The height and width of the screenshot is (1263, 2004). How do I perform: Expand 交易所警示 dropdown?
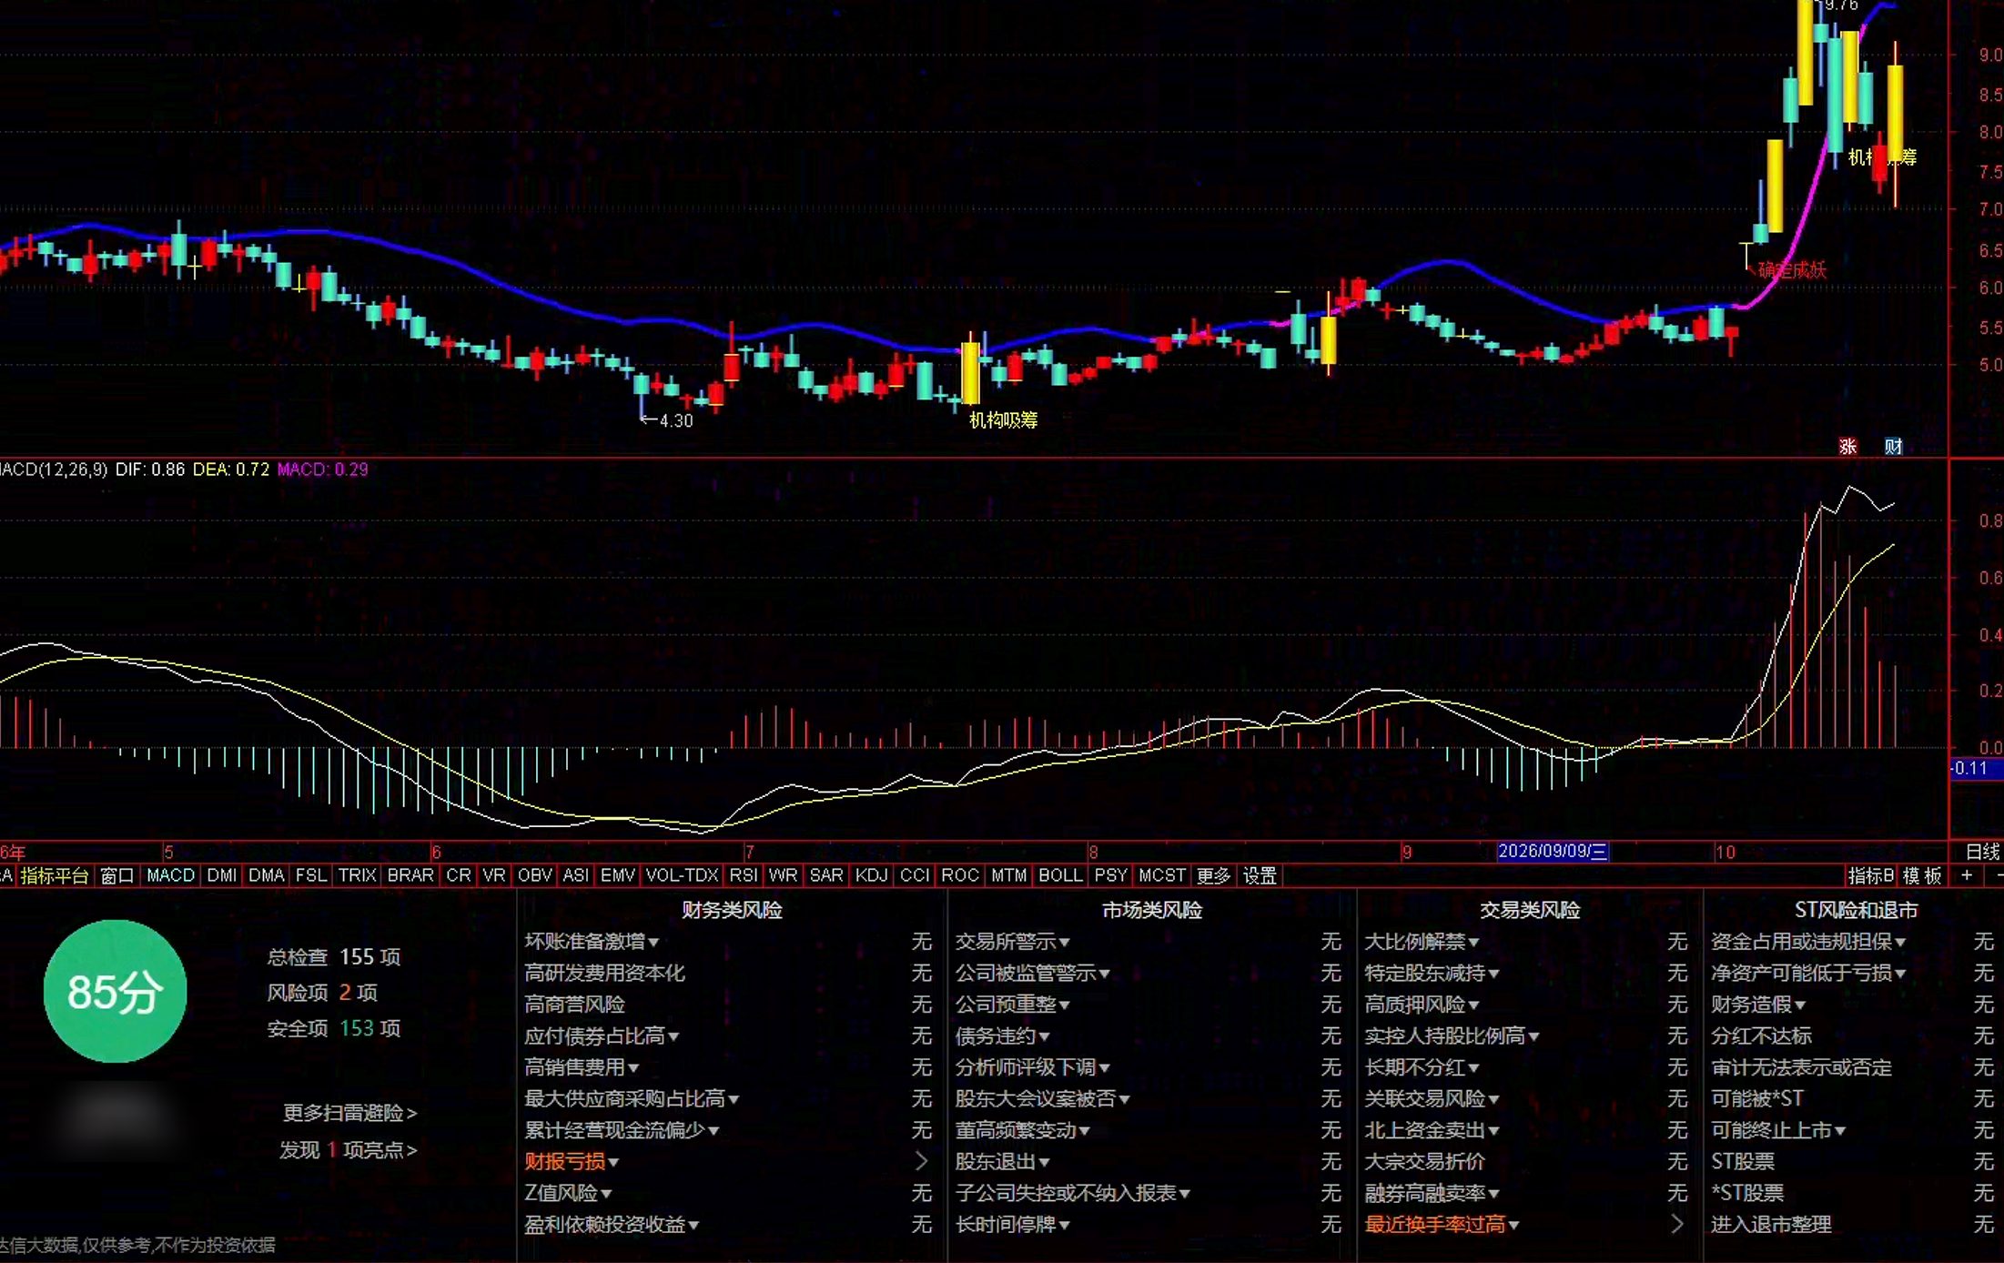pos(1064,942)
